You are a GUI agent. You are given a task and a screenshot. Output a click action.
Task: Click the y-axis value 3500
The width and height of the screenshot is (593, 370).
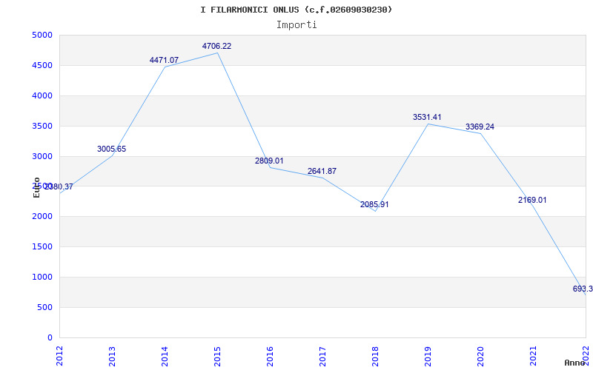pos(42,126)
